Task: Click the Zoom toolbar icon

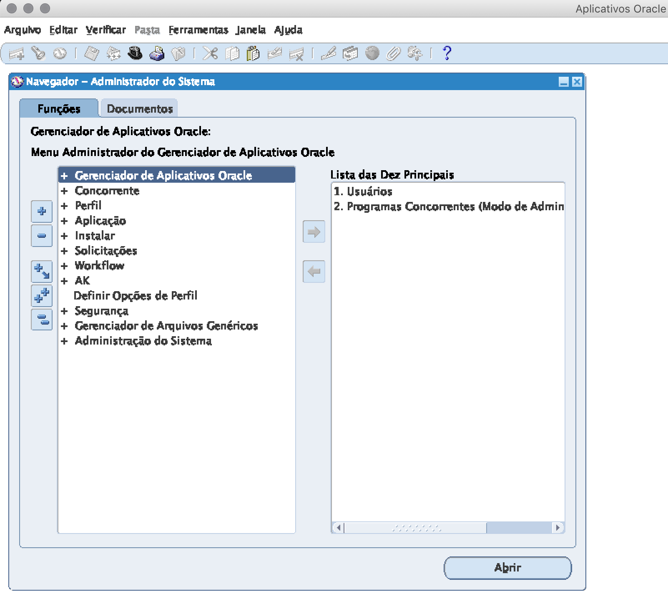Action: pyautogui.click(x=350, y=53)
